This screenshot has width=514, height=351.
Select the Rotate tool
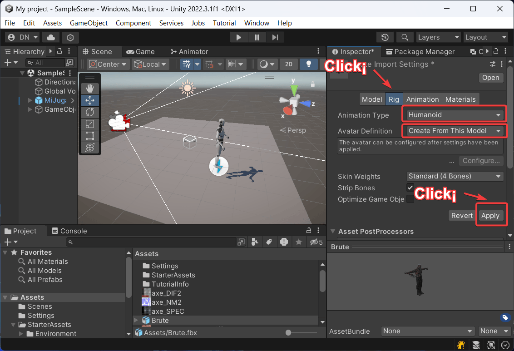90,112
